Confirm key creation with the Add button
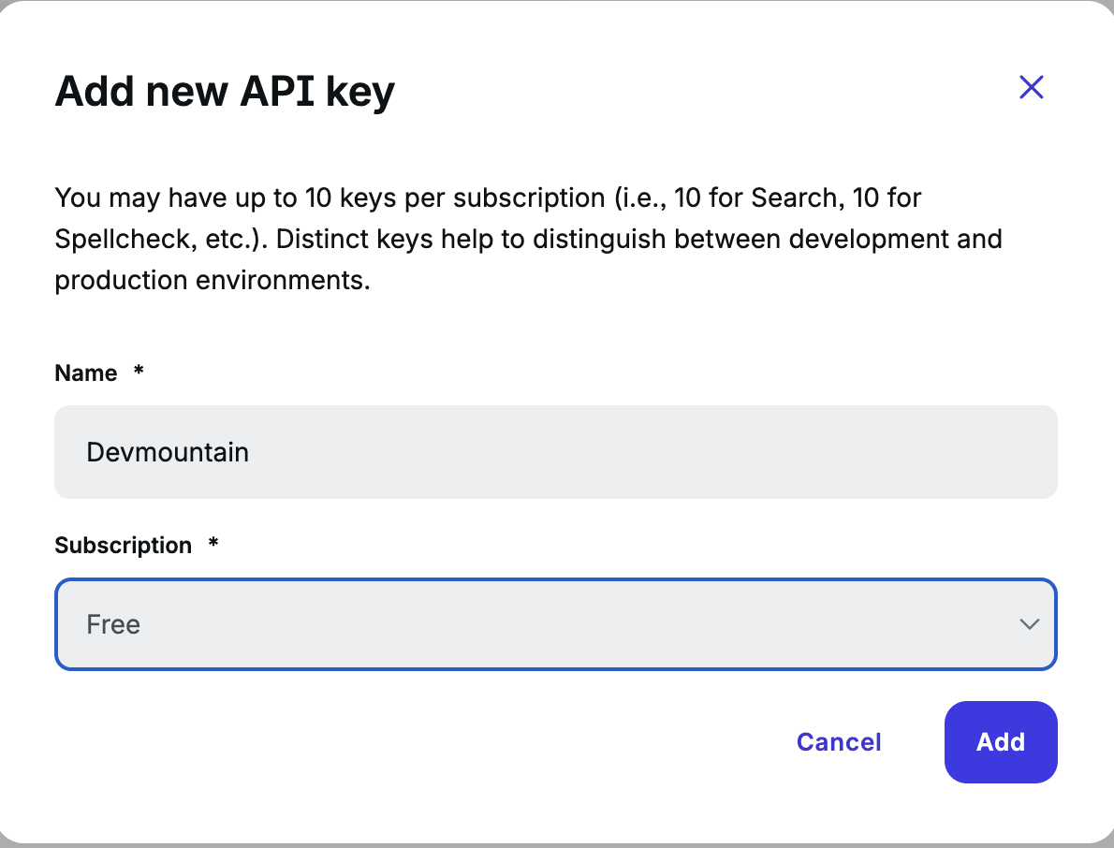Screen dimensions: 1114x848 [x=1000, y=742]
